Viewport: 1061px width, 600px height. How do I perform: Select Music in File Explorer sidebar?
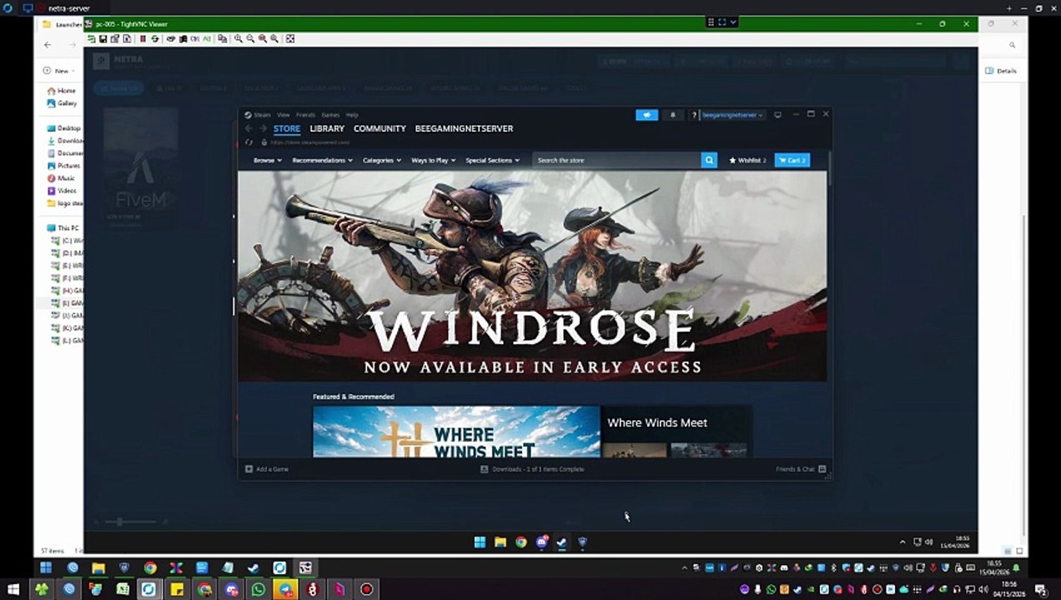click(61, 178)
